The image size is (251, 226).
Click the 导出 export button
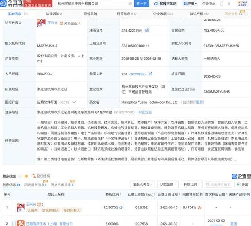243,184
